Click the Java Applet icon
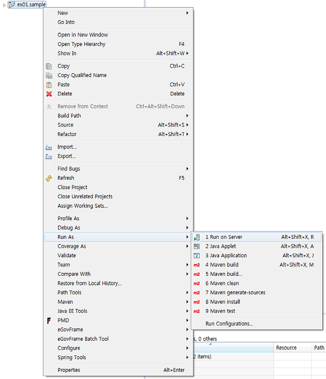The height and width of the screenshot is (379, 326). 197,246
